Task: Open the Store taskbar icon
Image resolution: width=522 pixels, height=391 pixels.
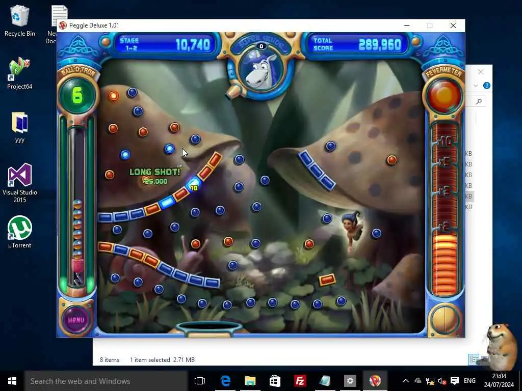Action: click(275, 381)
